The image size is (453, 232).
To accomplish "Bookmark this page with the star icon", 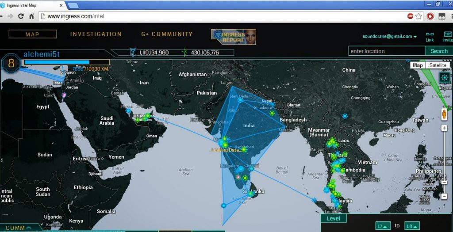I will click(x=418, y=16).
